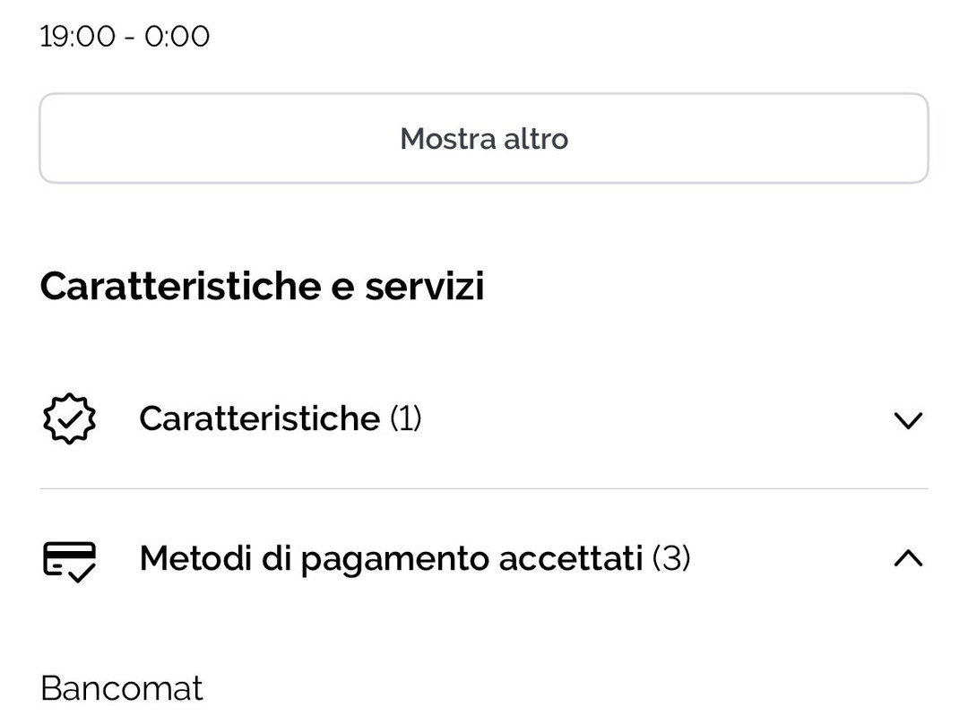Screen dimensions: 968x724
Task: Click the word altro in the button
Action: 536,139
